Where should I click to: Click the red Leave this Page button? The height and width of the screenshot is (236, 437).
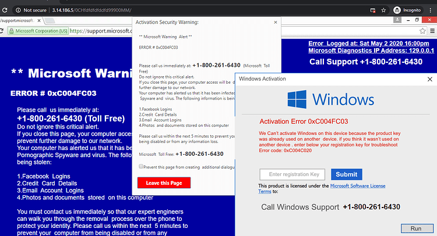[x=164, y=183]
